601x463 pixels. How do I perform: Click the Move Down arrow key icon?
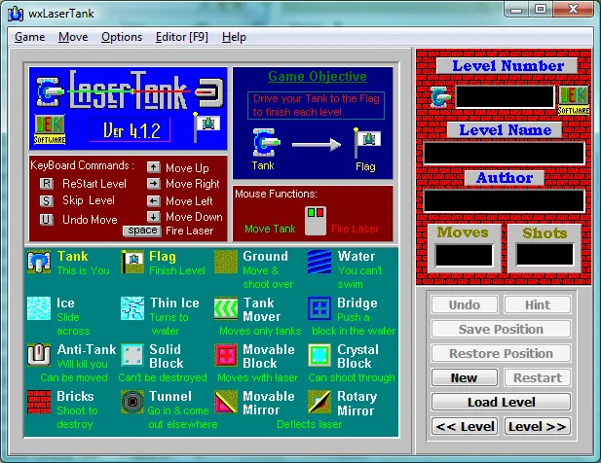point(153,217)
